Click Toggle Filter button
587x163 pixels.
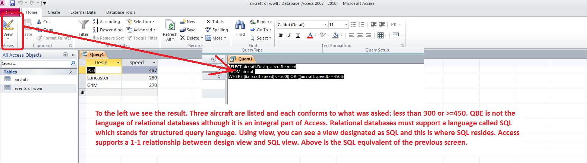point(142,38)
